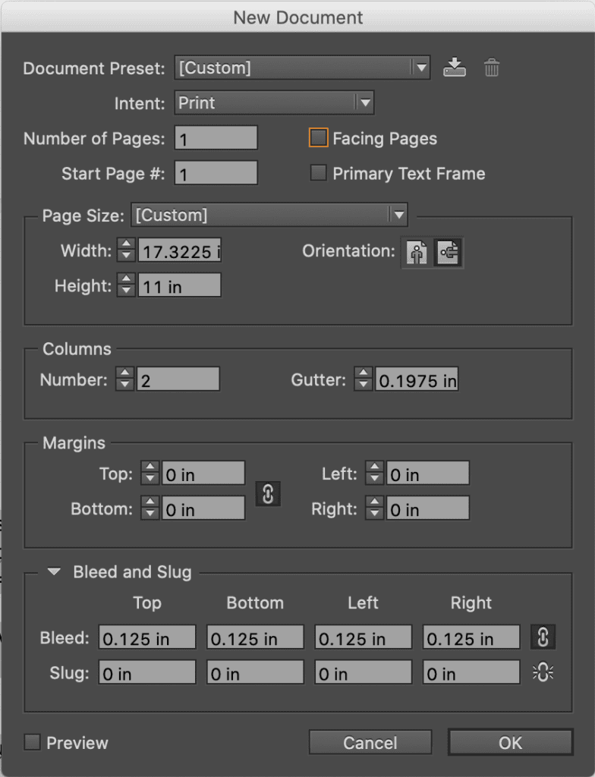Click the Number of Pages field
This screenshot has width=595, height=777.
point(216,138)
